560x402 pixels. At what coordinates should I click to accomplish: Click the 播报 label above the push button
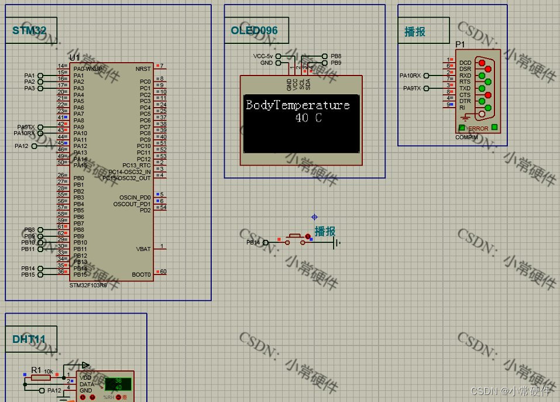coord(325,231)
